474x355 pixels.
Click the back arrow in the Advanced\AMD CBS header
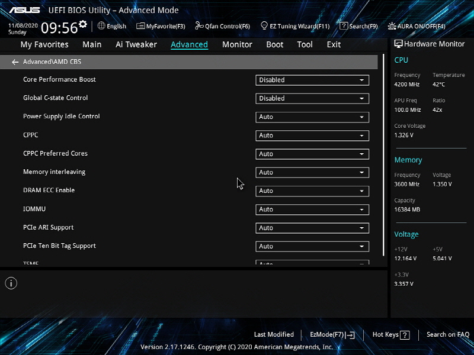pos(15,62)
